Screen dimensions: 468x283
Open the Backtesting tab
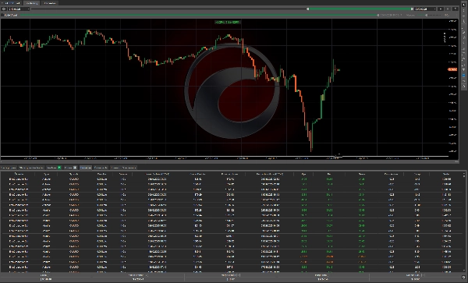click(x=32, y=3)
